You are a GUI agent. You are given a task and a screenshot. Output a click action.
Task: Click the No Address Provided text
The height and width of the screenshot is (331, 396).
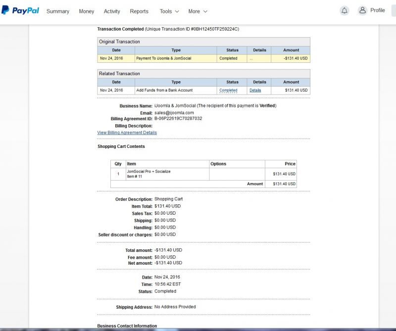[175, 307]
